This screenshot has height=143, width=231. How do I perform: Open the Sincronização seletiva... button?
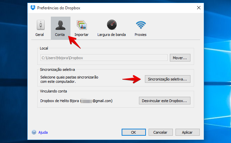click(x=168, y=79)
